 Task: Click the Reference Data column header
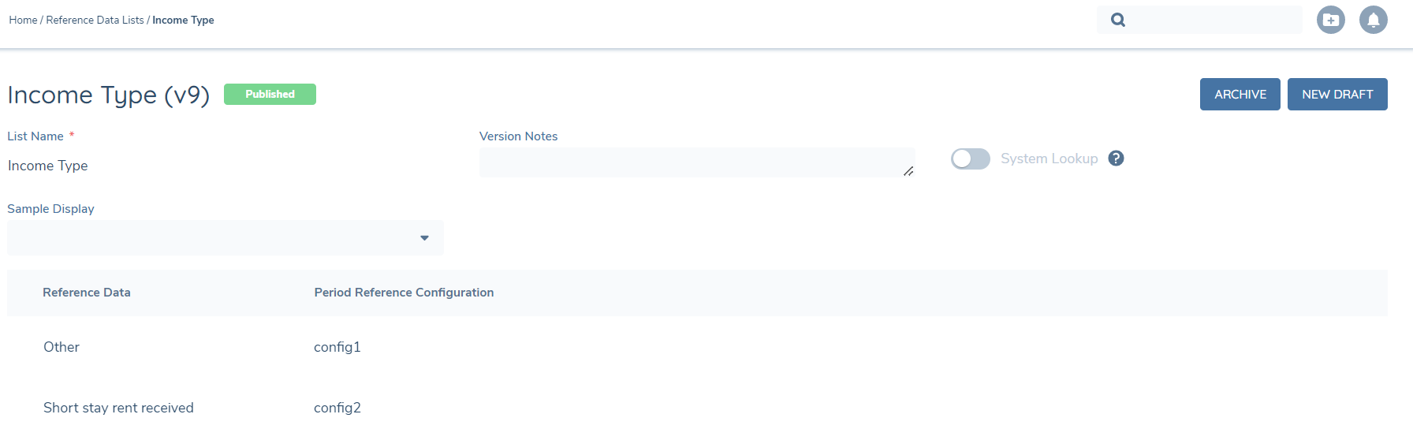pyautogui.click(x=87, y=293)
